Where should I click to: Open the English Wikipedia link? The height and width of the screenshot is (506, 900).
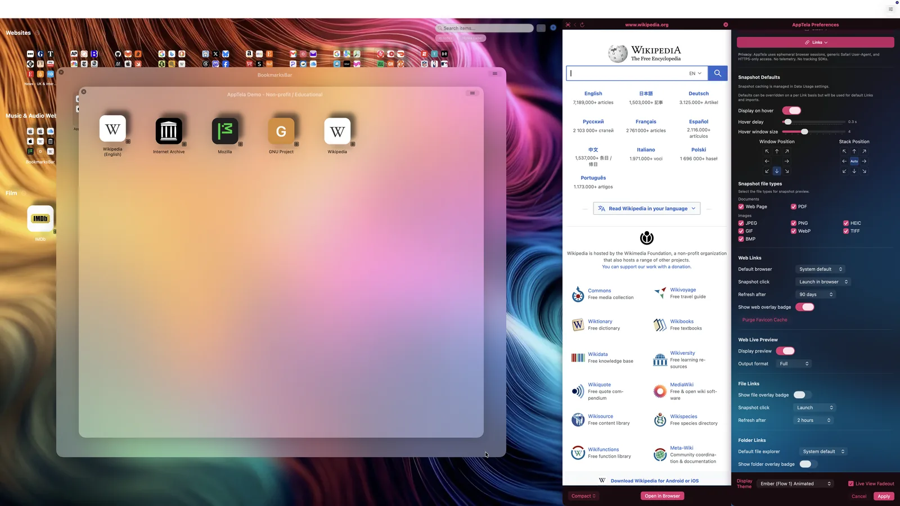click(593, 94)
